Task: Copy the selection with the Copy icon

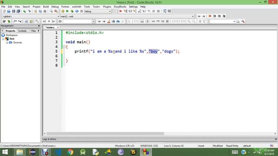Action: [40, 11]
